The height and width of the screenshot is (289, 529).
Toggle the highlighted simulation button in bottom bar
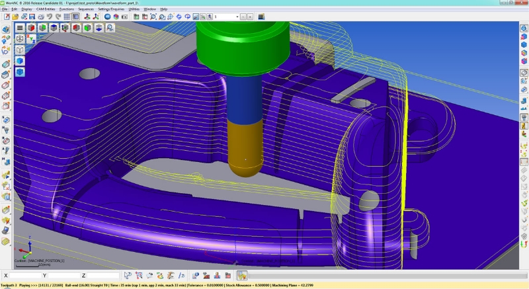point(242,275)
